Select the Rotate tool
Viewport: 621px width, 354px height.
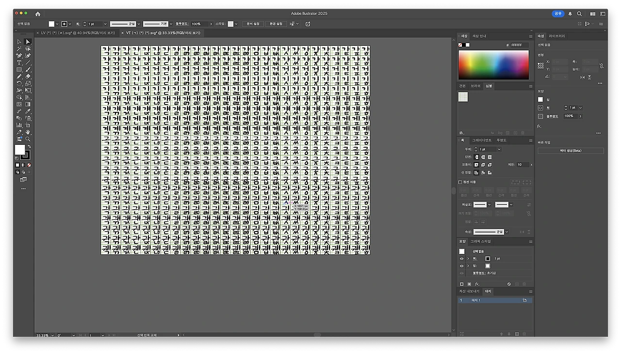[18, 84]
